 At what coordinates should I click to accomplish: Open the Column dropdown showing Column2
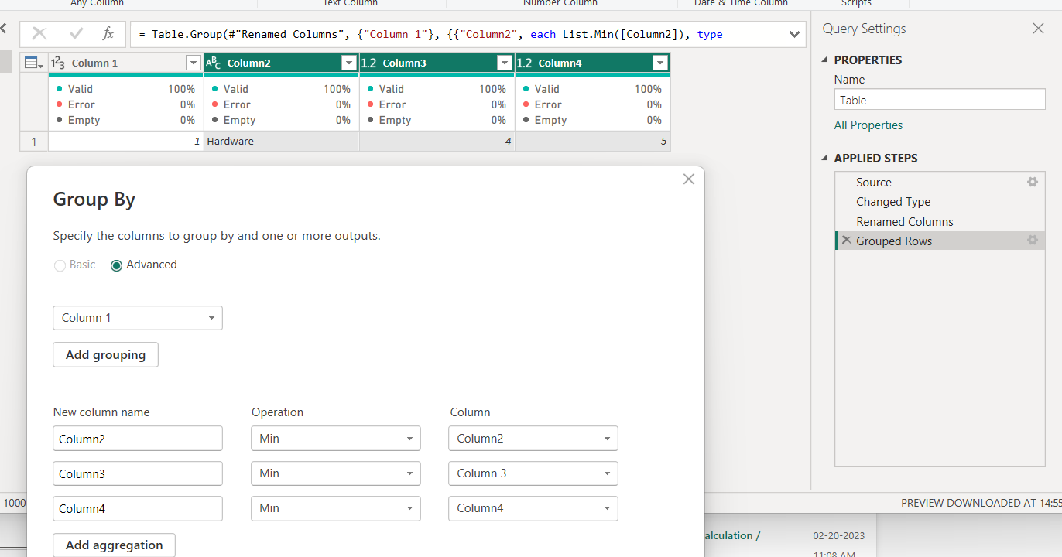click(x=533, y=439)
